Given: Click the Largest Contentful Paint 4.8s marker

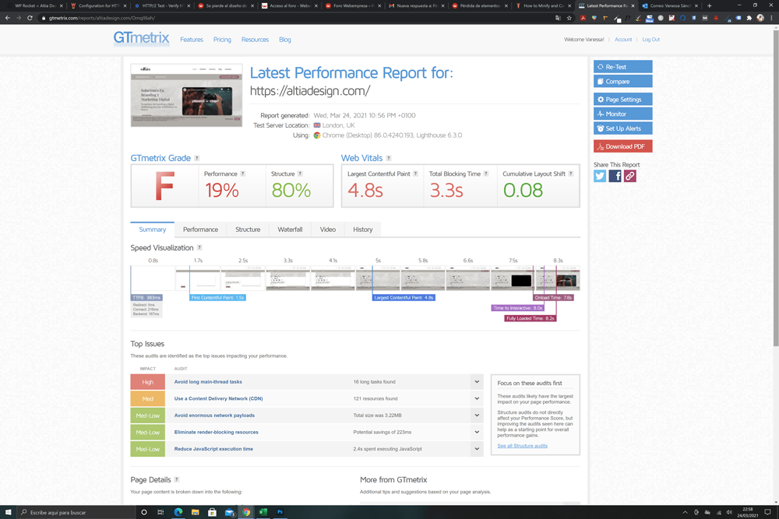Looking at the screenshot, I should click(404, 298).
